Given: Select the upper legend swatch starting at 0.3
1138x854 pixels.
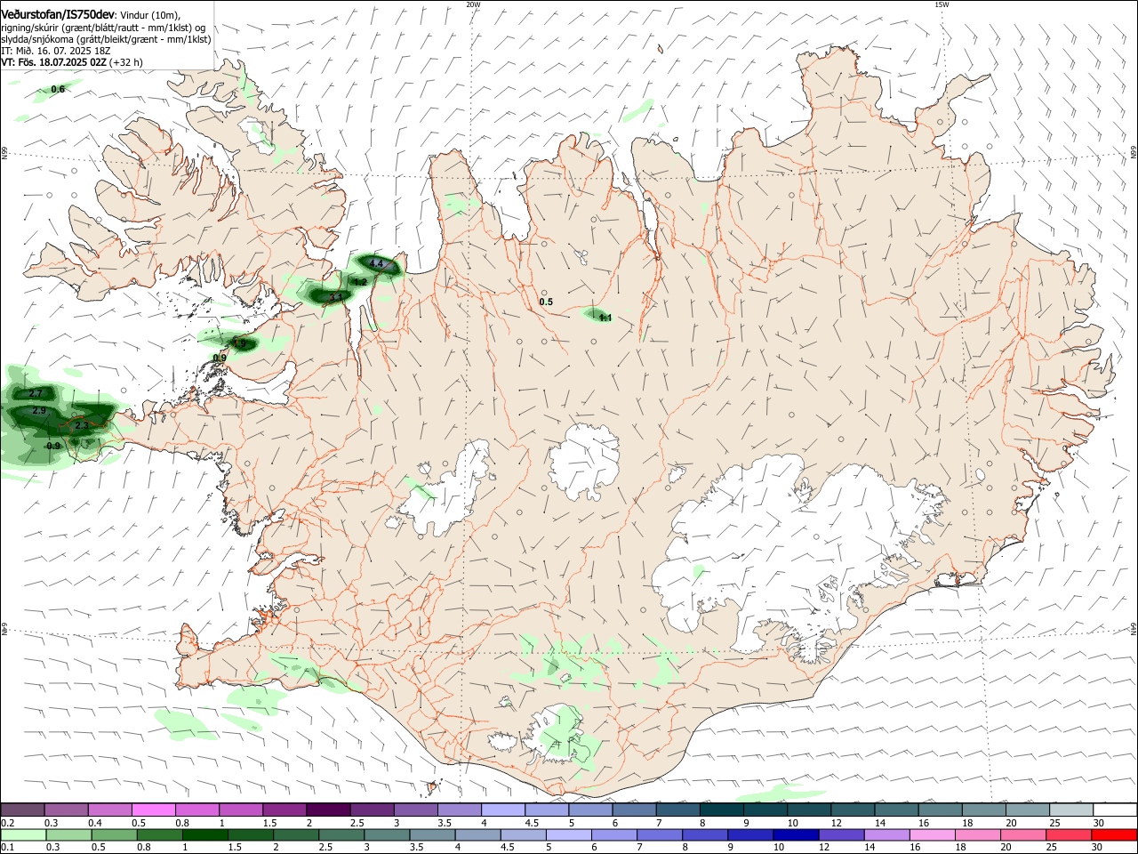Looking at the screenshot, I should [66, 810].
